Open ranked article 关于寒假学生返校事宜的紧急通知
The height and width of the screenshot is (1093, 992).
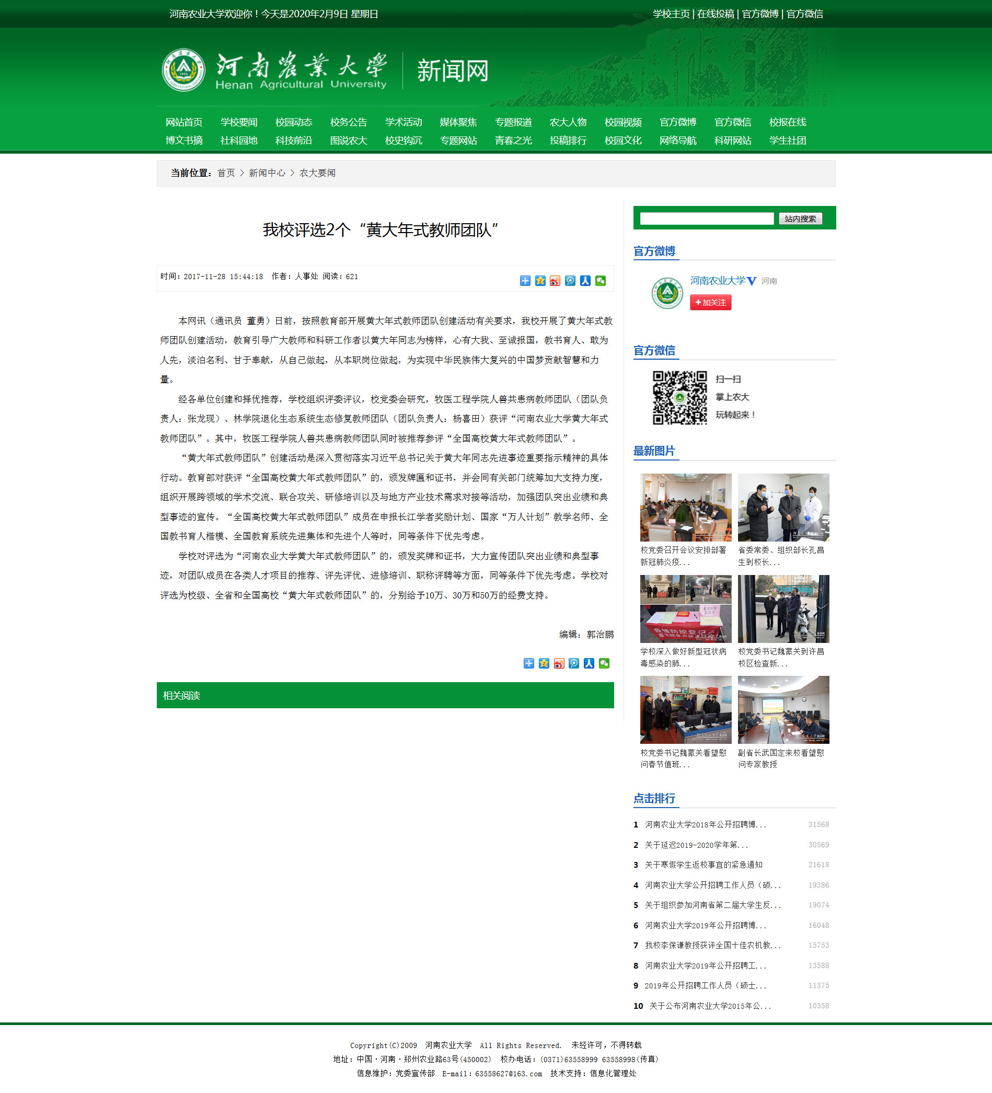click(703, 865)
